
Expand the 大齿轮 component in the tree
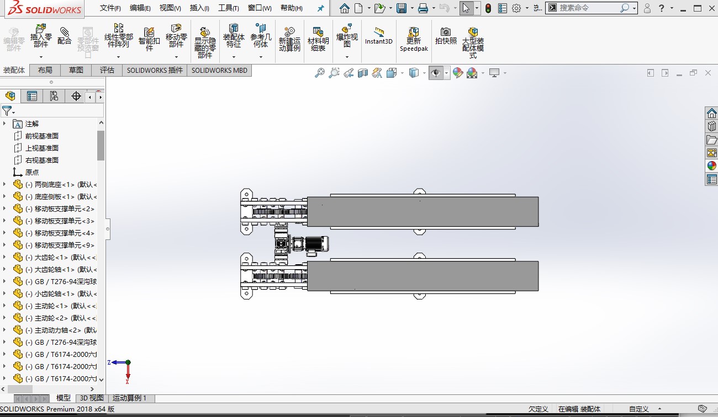6,257
